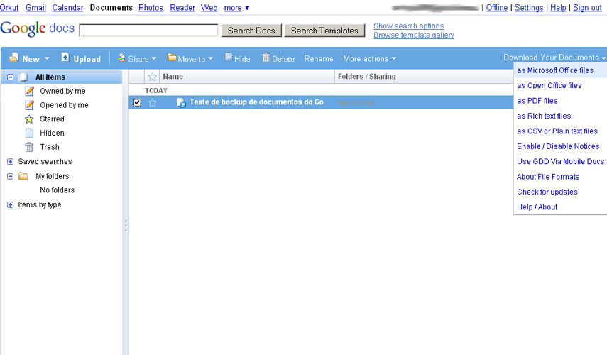Open Show search options link
Viewport: 607px width, 355px height.
(408, 26)
